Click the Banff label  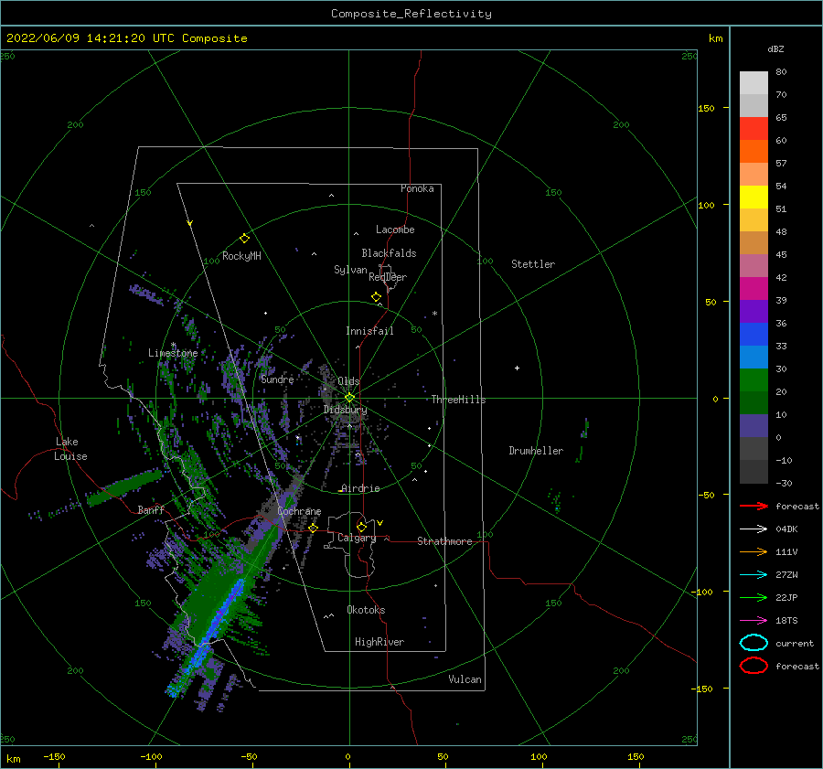pos(151,509)
